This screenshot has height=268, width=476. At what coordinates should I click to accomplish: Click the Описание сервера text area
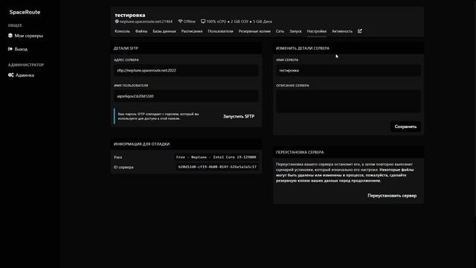(348, 101)
